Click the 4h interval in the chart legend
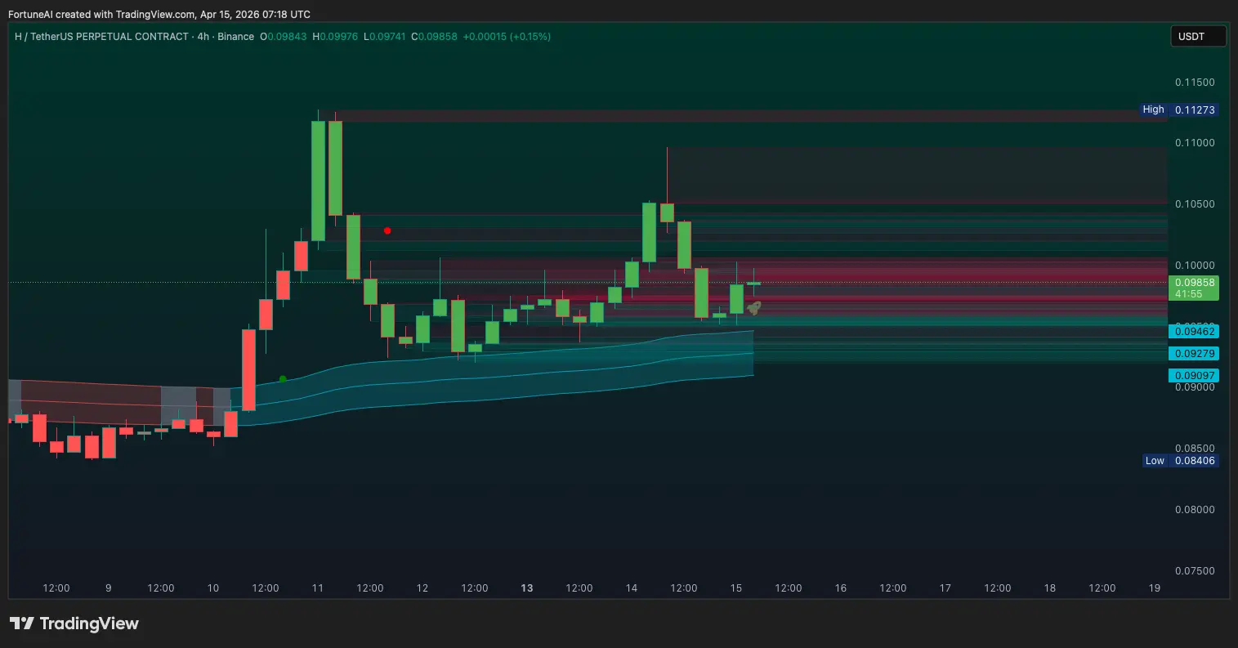This screenshot has width=1238, height=648. click(203, 37)
